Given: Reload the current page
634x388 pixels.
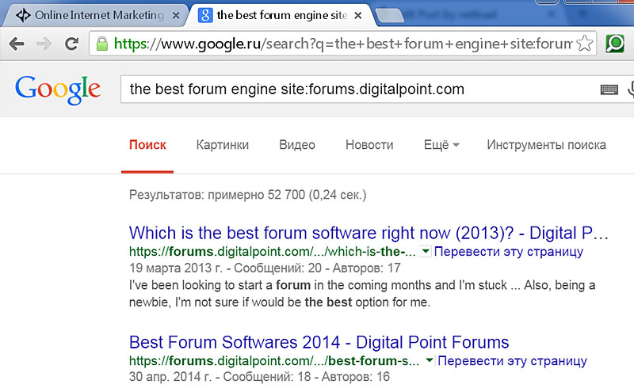Looking at the screenshot, I should 72,44.
